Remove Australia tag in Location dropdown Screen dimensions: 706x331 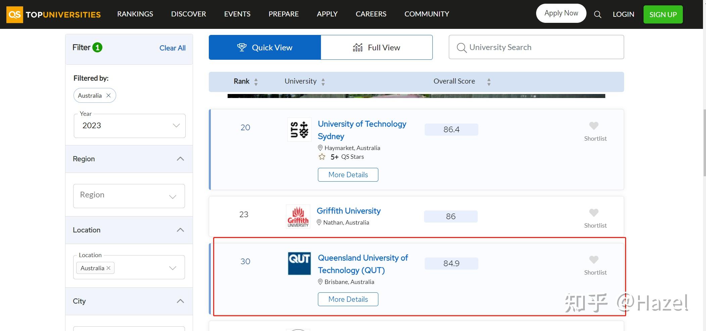[108, 268]
